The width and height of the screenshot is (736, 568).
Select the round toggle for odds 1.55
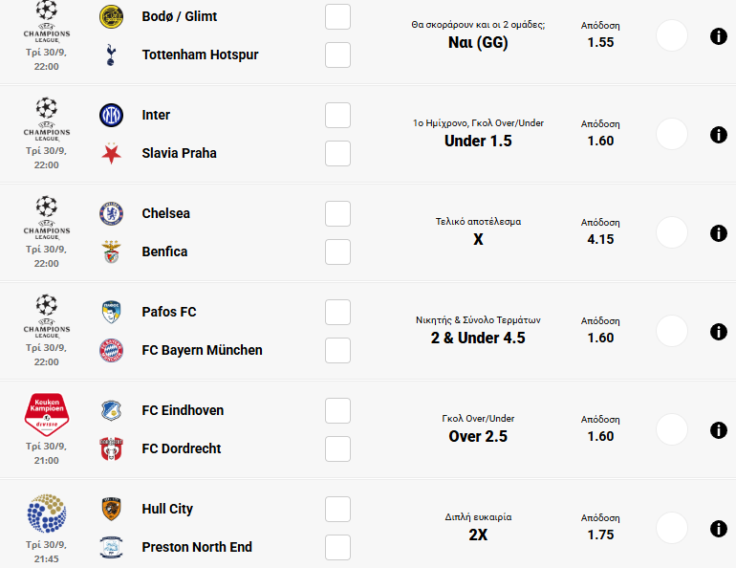[x=672, y=36]
